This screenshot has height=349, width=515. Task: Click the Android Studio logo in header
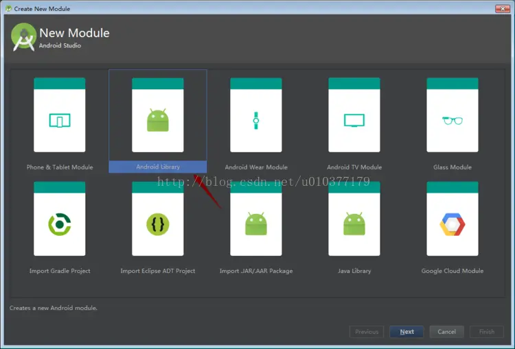point(23,37)
